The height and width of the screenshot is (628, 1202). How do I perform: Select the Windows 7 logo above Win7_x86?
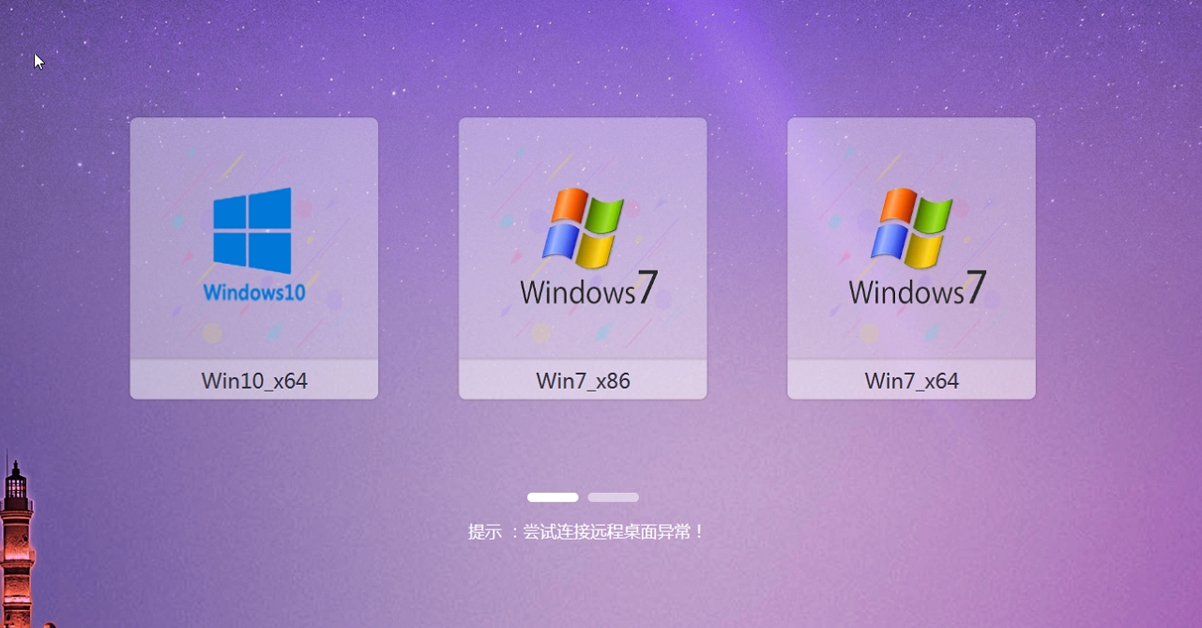pyautogui.click(x=589, y=247)
